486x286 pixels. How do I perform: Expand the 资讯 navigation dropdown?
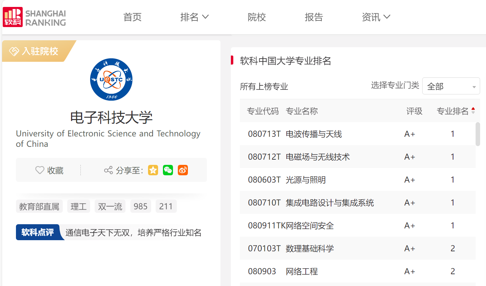(376, 17)
